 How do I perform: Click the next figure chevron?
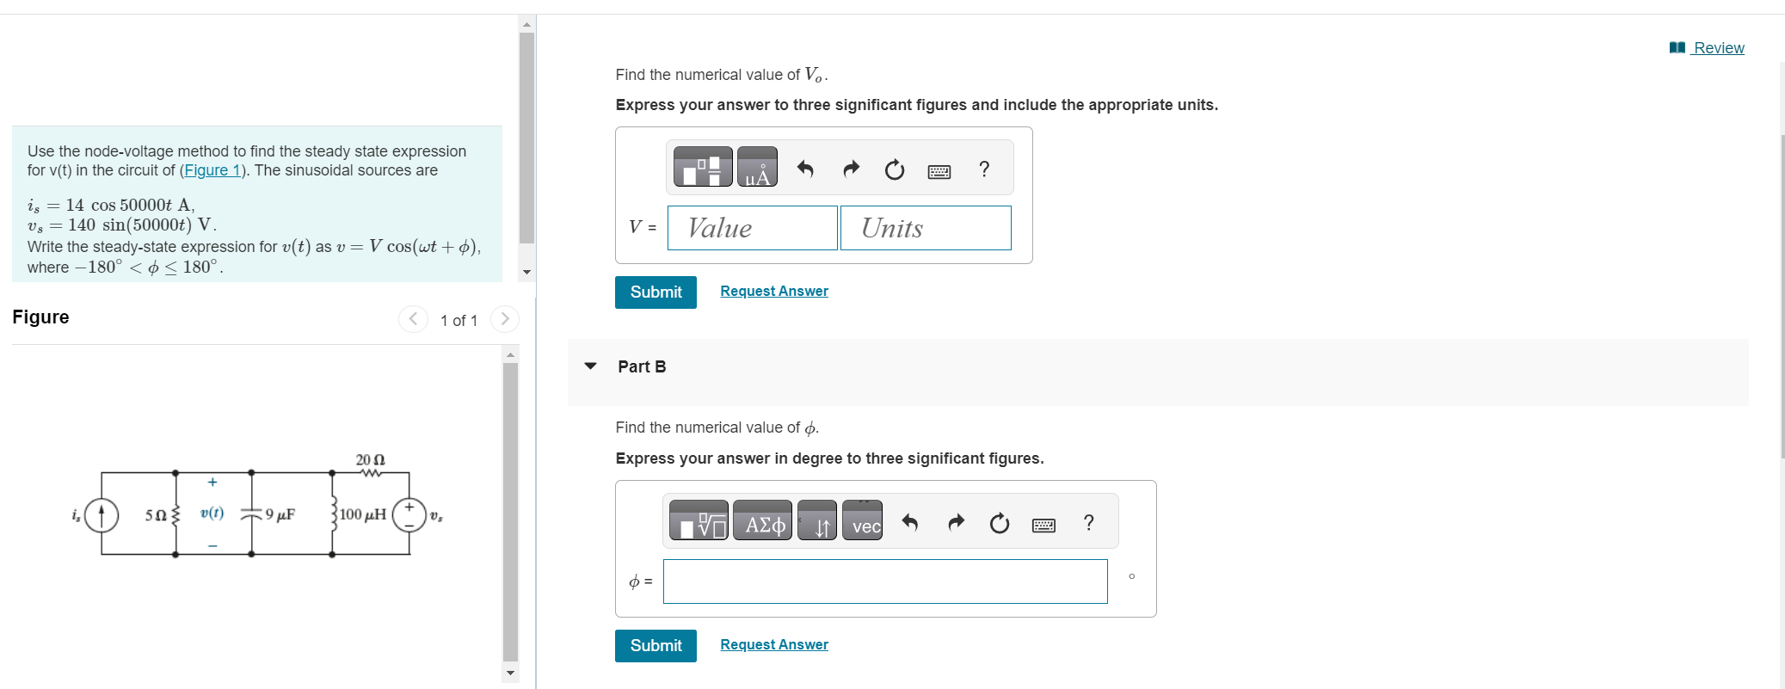coord(505,319)
